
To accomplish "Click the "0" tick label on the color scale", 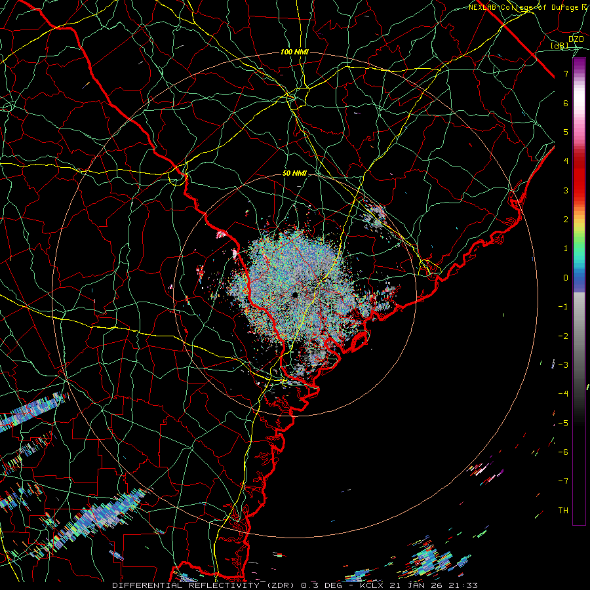I will coord(566,278).
